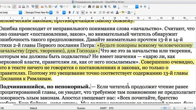Screen dimensions: 196x110
Task: Increase paragraph indent
Action: [x=112, y=13]
